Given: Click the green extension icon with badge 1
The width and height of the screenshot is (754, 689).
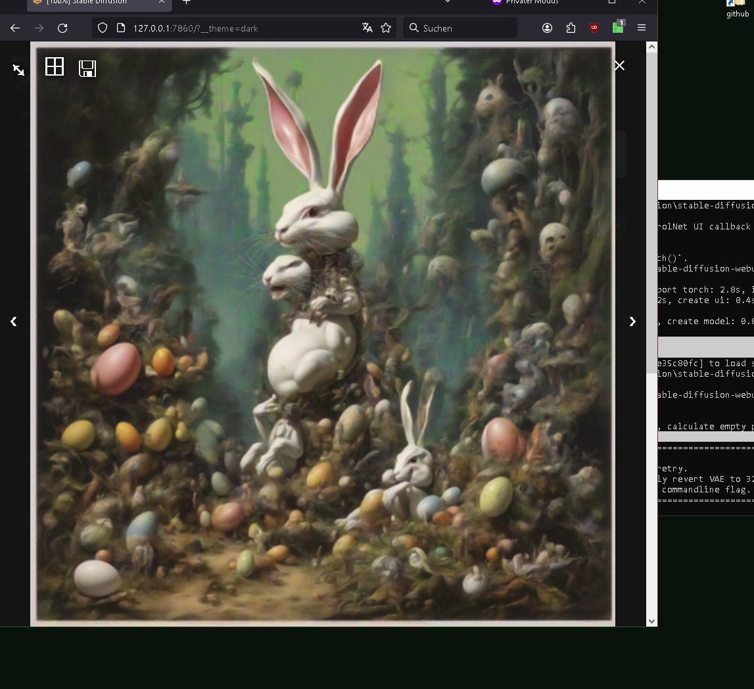Looking at the screenshot, I should (618, 28).
